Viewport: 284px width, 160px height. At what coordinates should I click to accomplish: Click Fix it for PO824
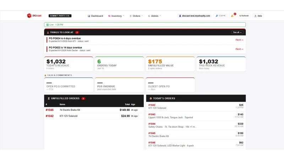tap(239, 40)
